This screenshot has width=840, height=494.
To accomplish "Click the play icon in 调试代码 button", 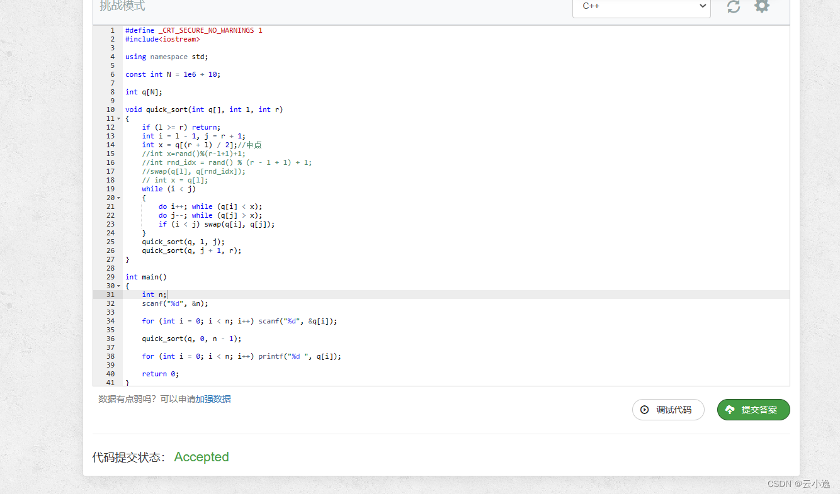I will pos(645,410).
